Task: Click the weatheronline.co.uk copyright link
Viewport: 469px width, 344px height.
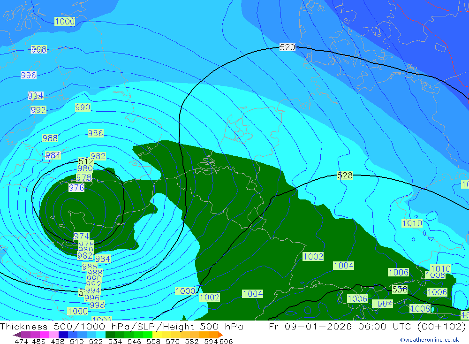Action: [430, 339]
